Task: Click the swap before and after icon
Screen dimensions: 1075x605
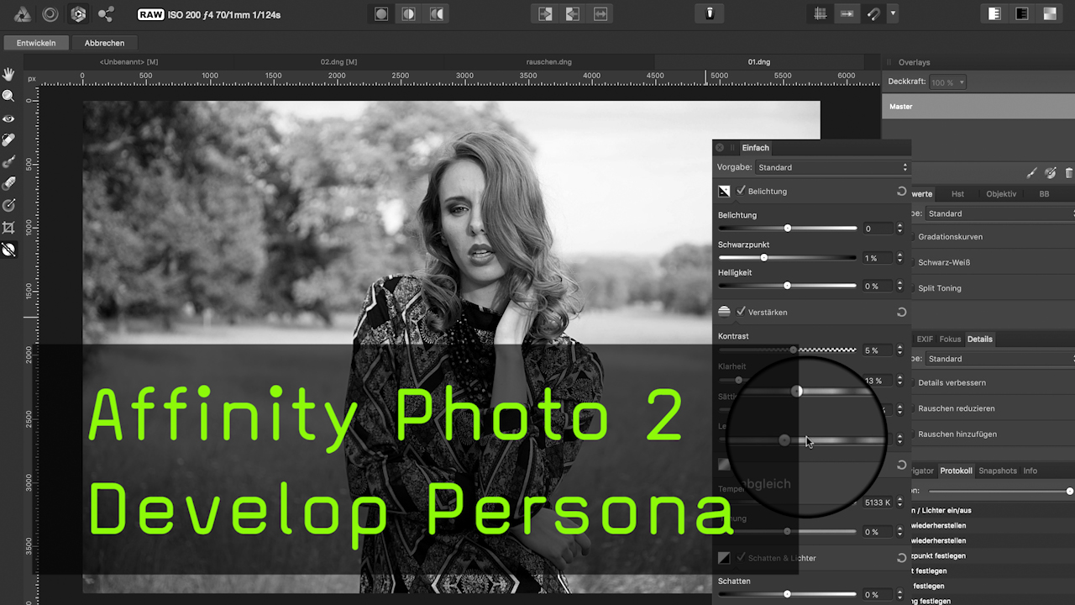Action: tap(600, 14)
